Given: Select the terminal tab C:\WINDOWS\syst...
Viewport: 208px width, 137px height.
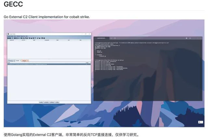Looking at the screenshot, I should [101, 38].
